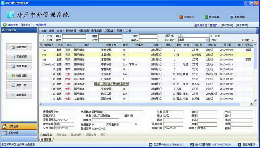260x148 pixels.
Task: Open 报表查询 in the sidebar
Action: (19, 66)
